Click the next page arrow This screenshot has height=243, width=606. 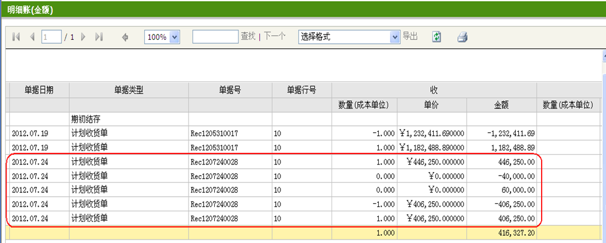[83, 37]
